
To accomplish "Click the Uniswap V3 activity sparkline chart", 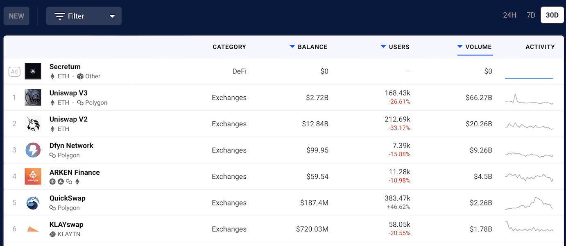I will [x=529, y=98].
